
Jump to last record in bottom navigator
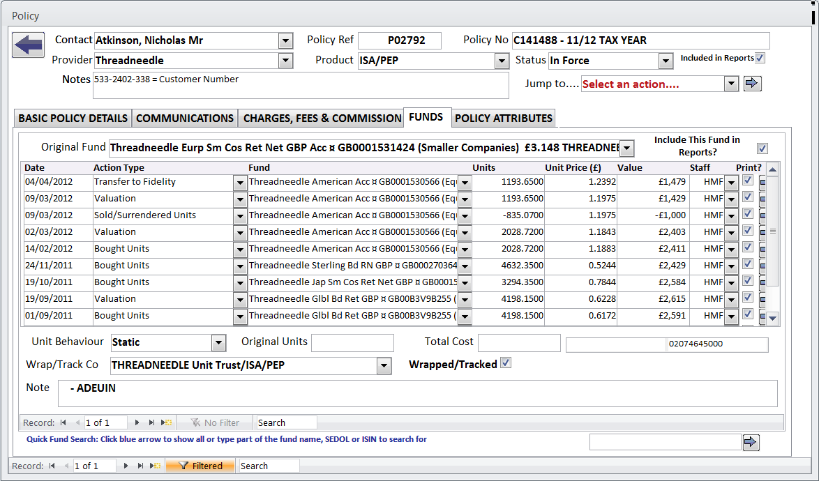tap(140, 466)
